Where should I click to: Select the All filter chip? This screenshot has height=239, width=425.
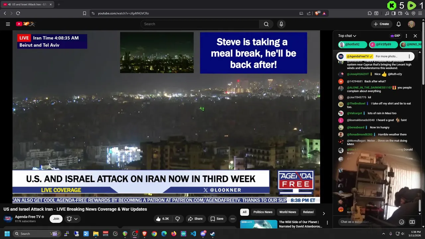click(245, 212)
